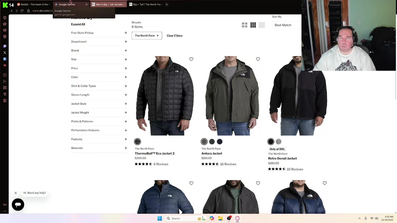Switch to Big + Tall The North Face tab
This screenshot has height=223, width=397.
point(146,4)
